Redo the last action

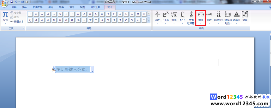(22, 2)
